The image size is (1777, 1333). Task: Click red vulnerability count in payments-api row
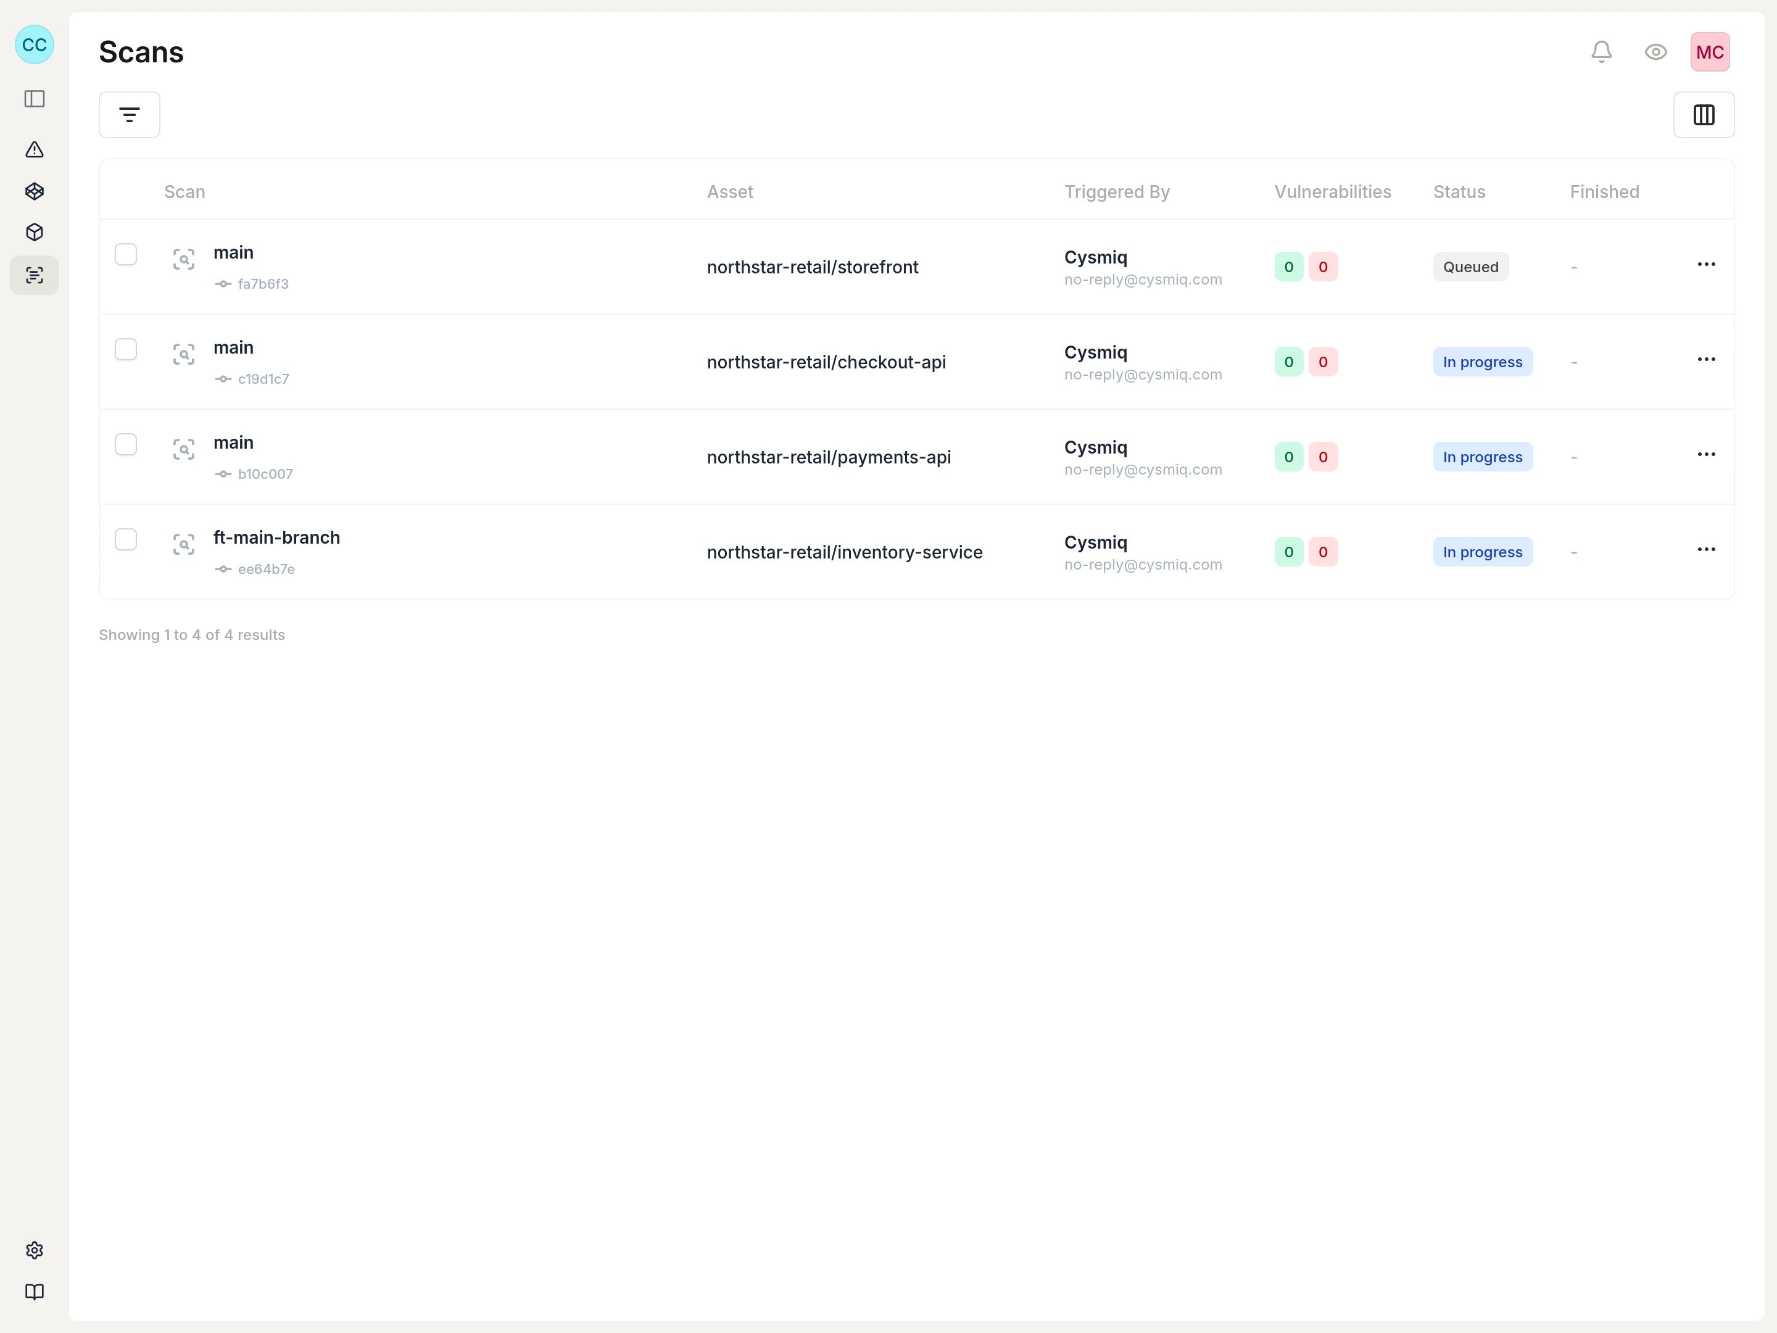pyautogui.click(x=1323, y=457)
